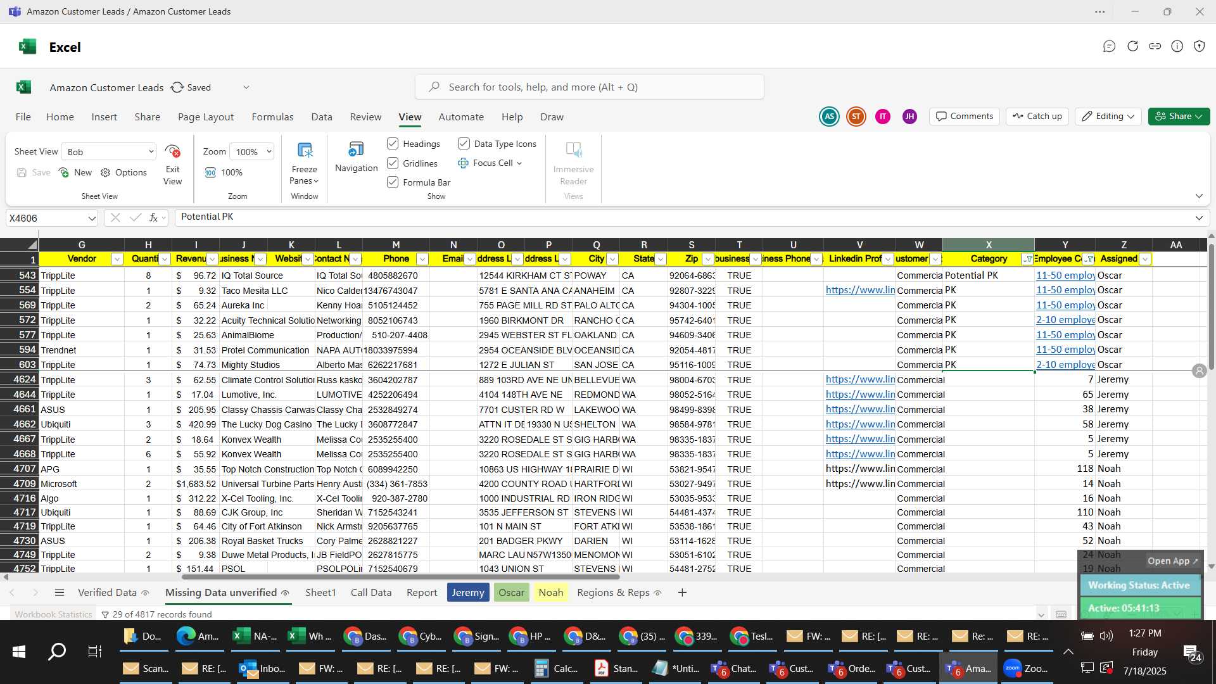
Task: Click the Exit View icon
Action: pos(172,151)
